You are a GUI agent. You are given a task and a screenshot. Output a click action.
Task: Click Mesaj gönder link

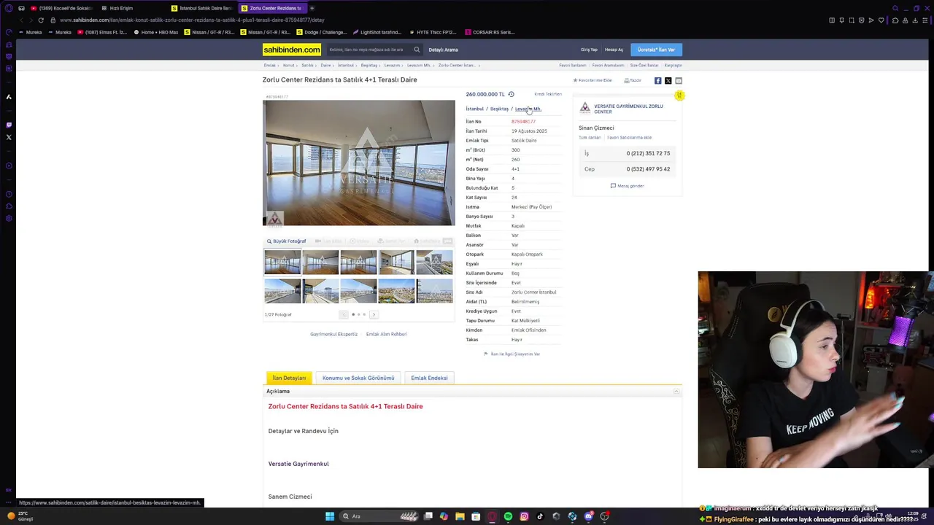point(628,186)
